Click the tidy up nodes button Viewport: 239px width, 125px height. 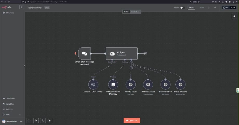click(x=49, y=120)
